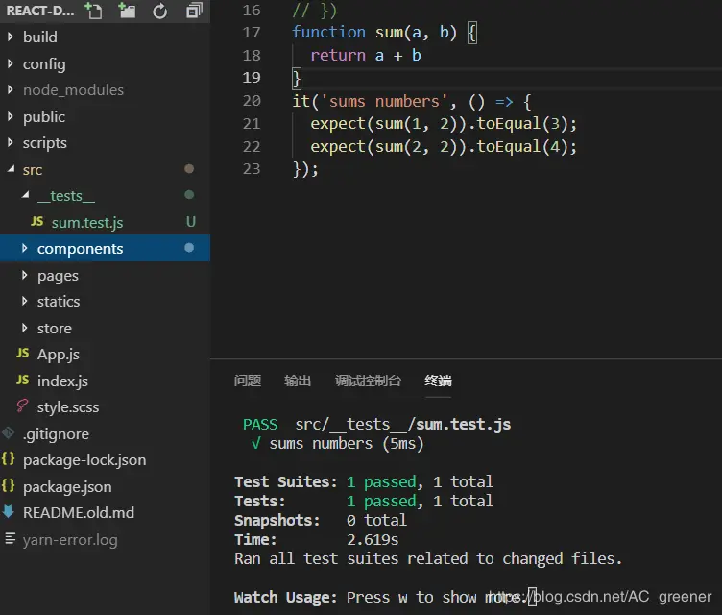Refresh the explorer with the refresh icon
The width and height of the screenshot is (722, 615).
[x=159, y=12]
